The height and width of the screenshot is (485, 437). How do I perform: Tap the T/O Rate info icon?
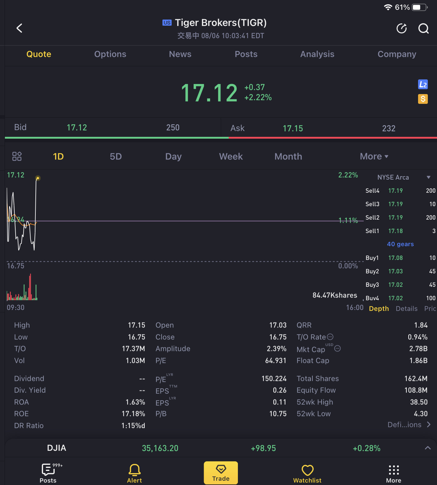pos(330,337)
